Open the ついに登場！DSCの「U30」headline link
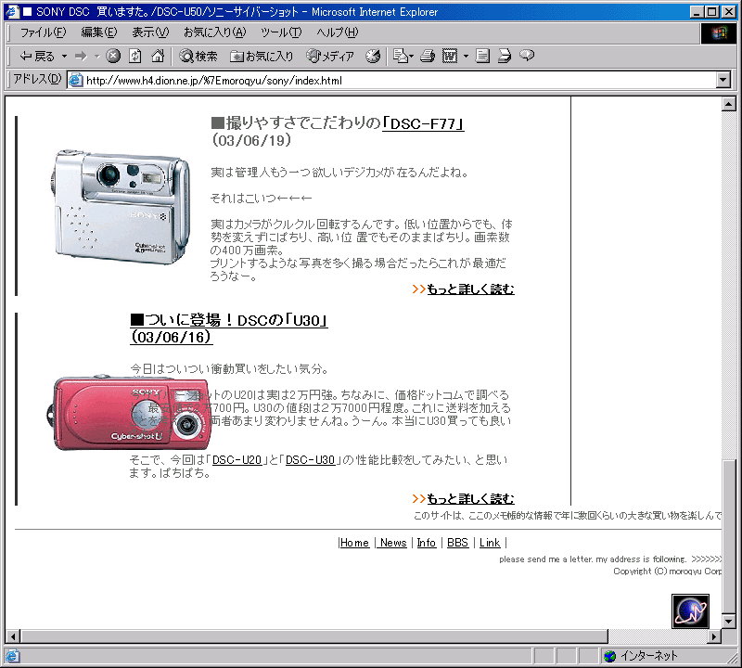This screenshot has width=742, height=668. [x=228, y=328]
